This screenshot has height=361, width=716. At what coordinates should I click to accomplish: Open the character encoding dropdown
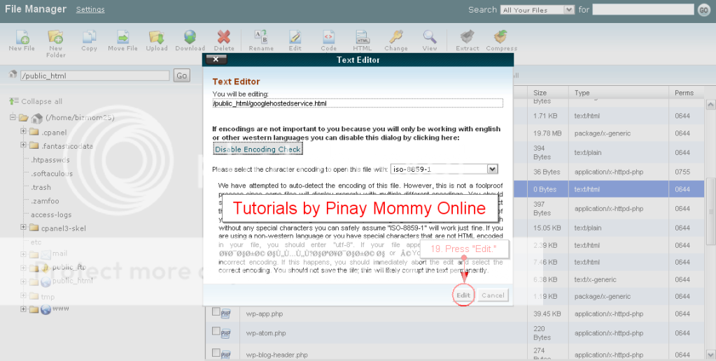coord(492,169)
